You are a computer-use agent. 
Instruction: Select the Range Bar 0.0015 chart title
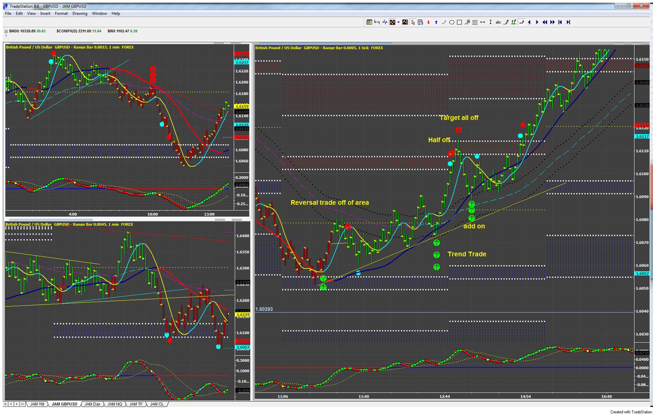click(x=70, y=47)
